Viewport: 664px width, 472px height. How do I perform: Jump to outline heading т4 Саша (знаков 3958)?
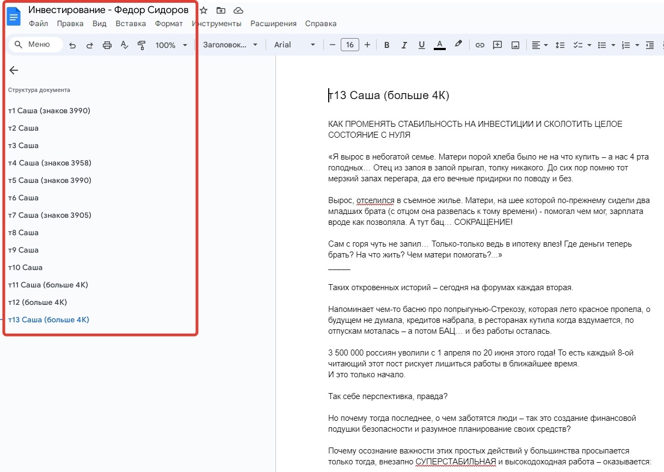[50, 163]
